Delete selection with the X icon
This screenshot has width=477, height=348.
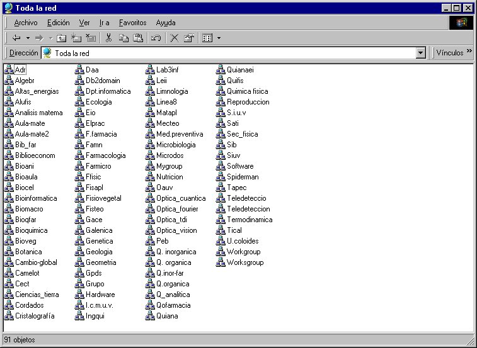[x=174, y=38]
